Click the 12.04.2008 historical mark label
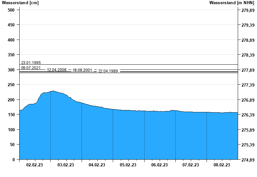 [57, 70]
